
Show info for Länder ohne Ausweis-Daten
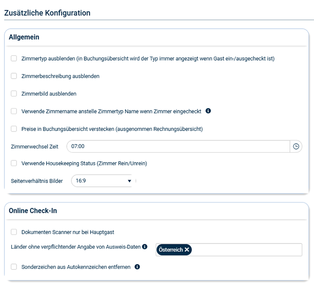pyautogui.click(x=144, y=246)
